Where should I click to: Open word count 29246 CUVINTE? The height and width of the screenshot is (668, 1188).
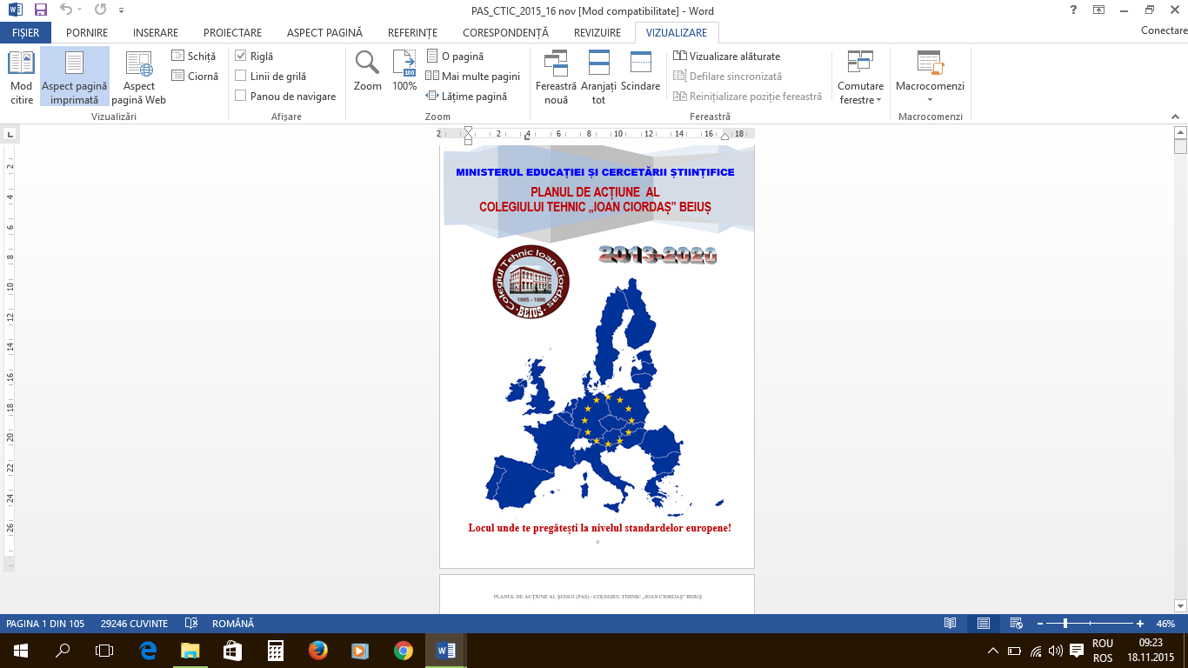coord(134,624)
